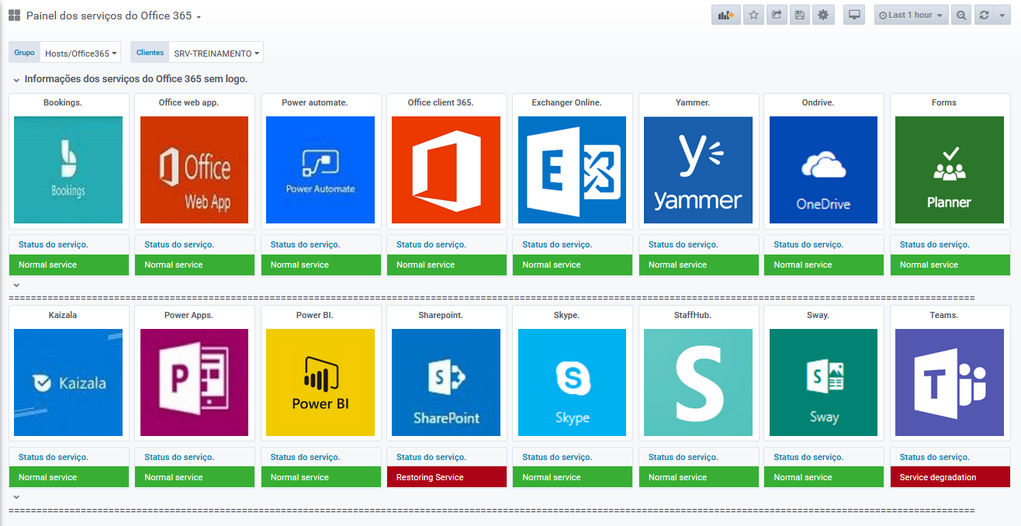The width and height of the screenshot is (1021, 526).
Task: Click the Power Automate logo
Action: coord(320,170)
